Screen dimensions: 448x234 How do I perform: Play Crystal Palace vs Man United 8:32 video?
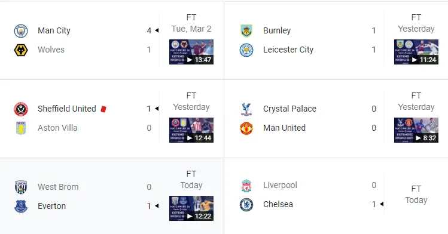pos(416,130)
